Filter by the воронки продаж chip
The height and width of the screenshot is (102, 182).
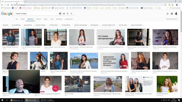40,25
